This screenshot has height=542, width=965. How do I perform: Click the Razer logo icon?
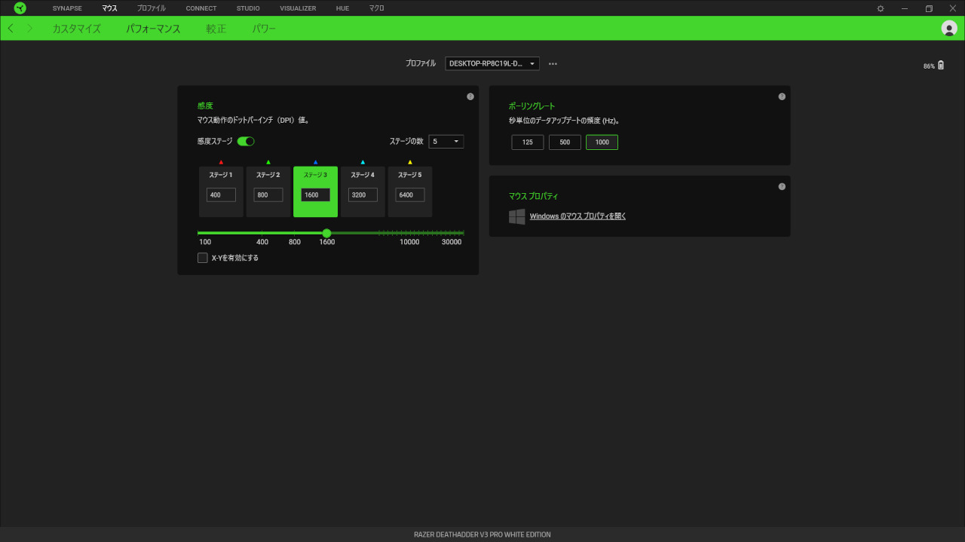click(x=20, y=8)
